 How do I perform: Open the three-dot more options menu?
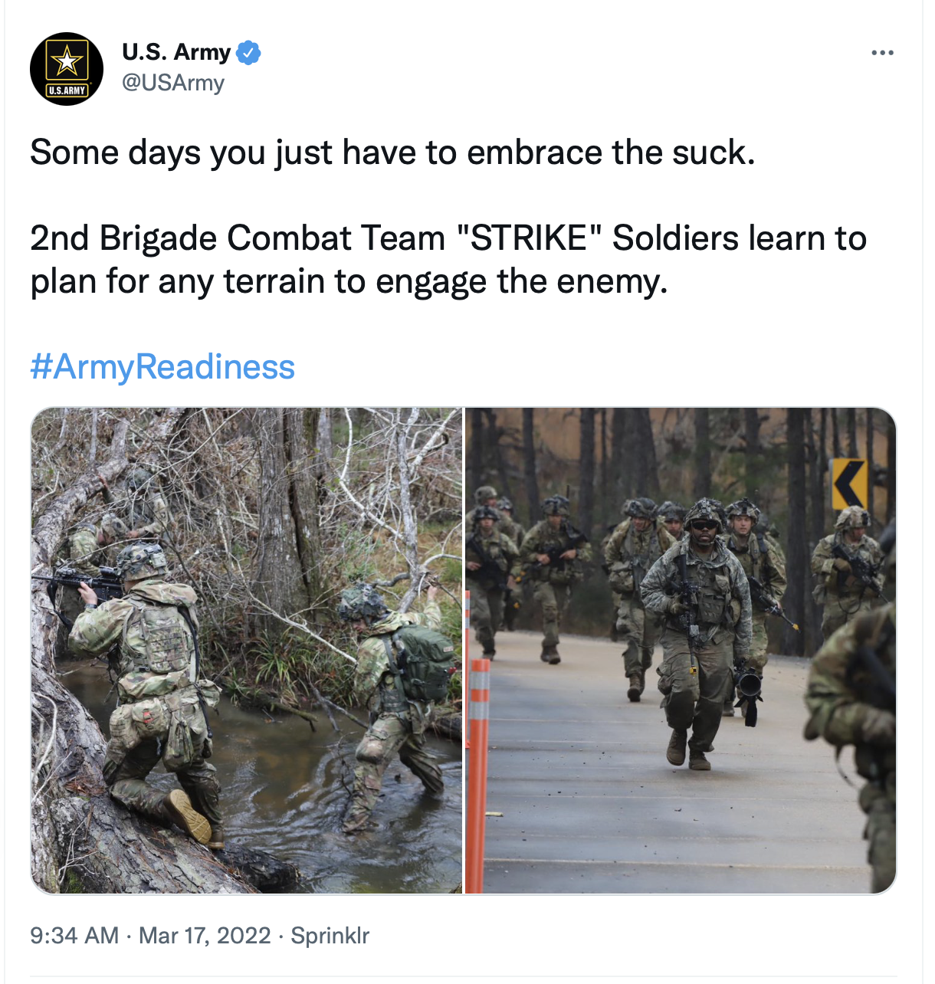click(882, 53)
